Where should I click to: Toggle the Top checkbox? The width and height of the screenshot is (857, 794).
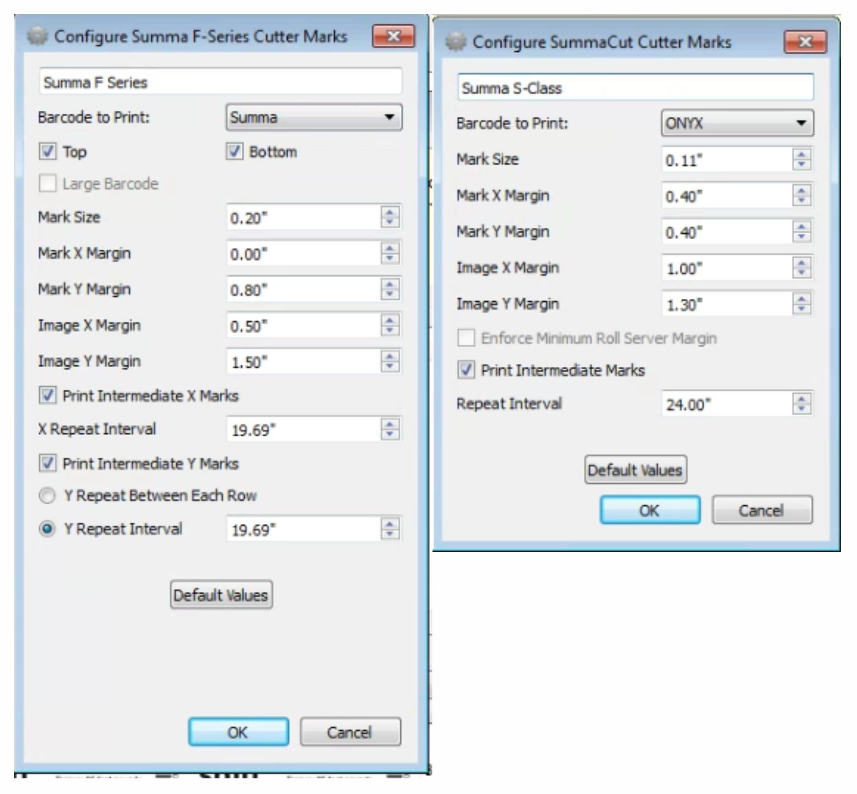48,151
